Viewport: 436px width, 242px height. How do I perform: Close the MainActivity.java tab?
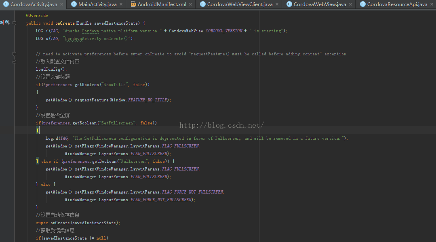point(121,4)
